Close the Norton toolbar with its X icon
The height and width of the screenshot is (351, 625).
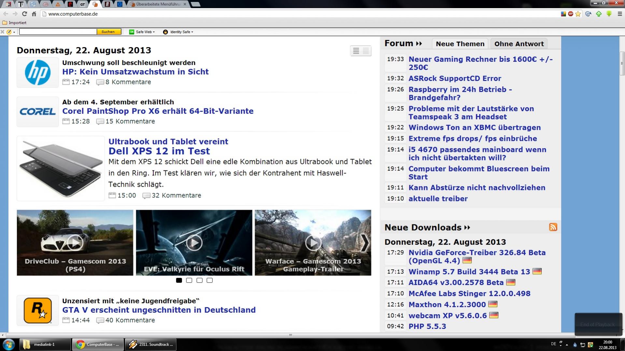coord(3,32)
